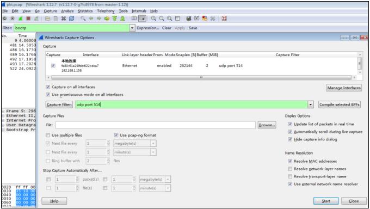Toggle auto scroll in live capture icon
This screenshot has width=370, height=209.
tap(142, 19)
